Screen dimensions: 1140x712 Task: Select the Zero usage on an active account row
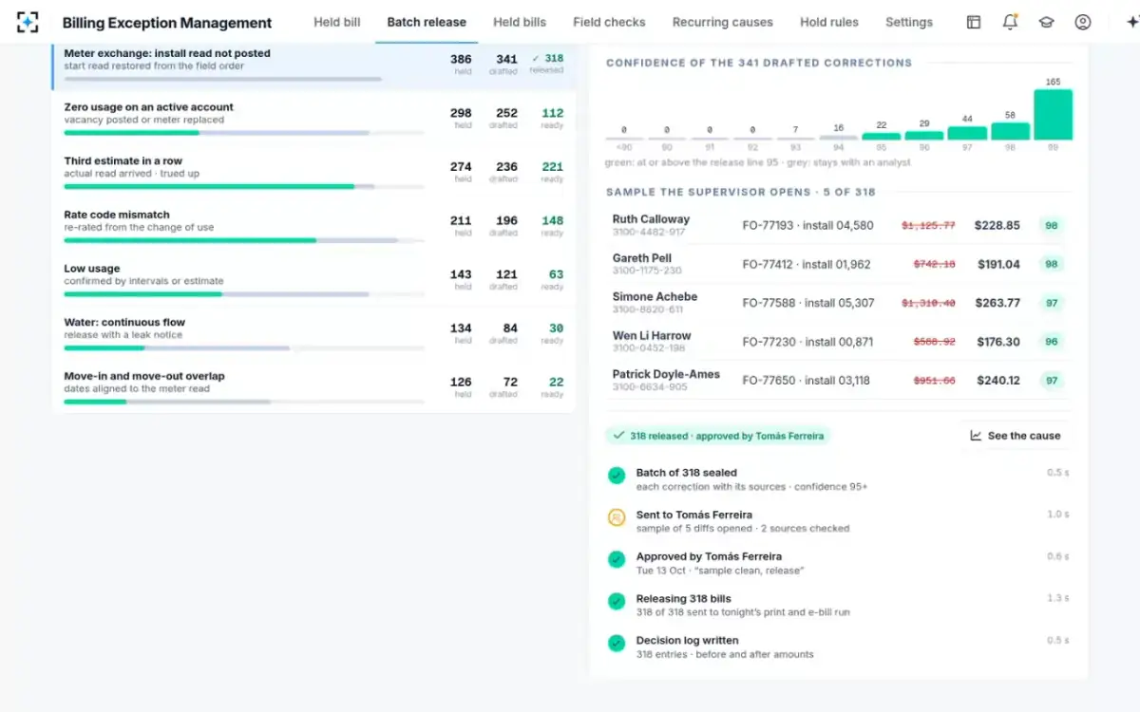pyautogui.click(x=313, y=119)
